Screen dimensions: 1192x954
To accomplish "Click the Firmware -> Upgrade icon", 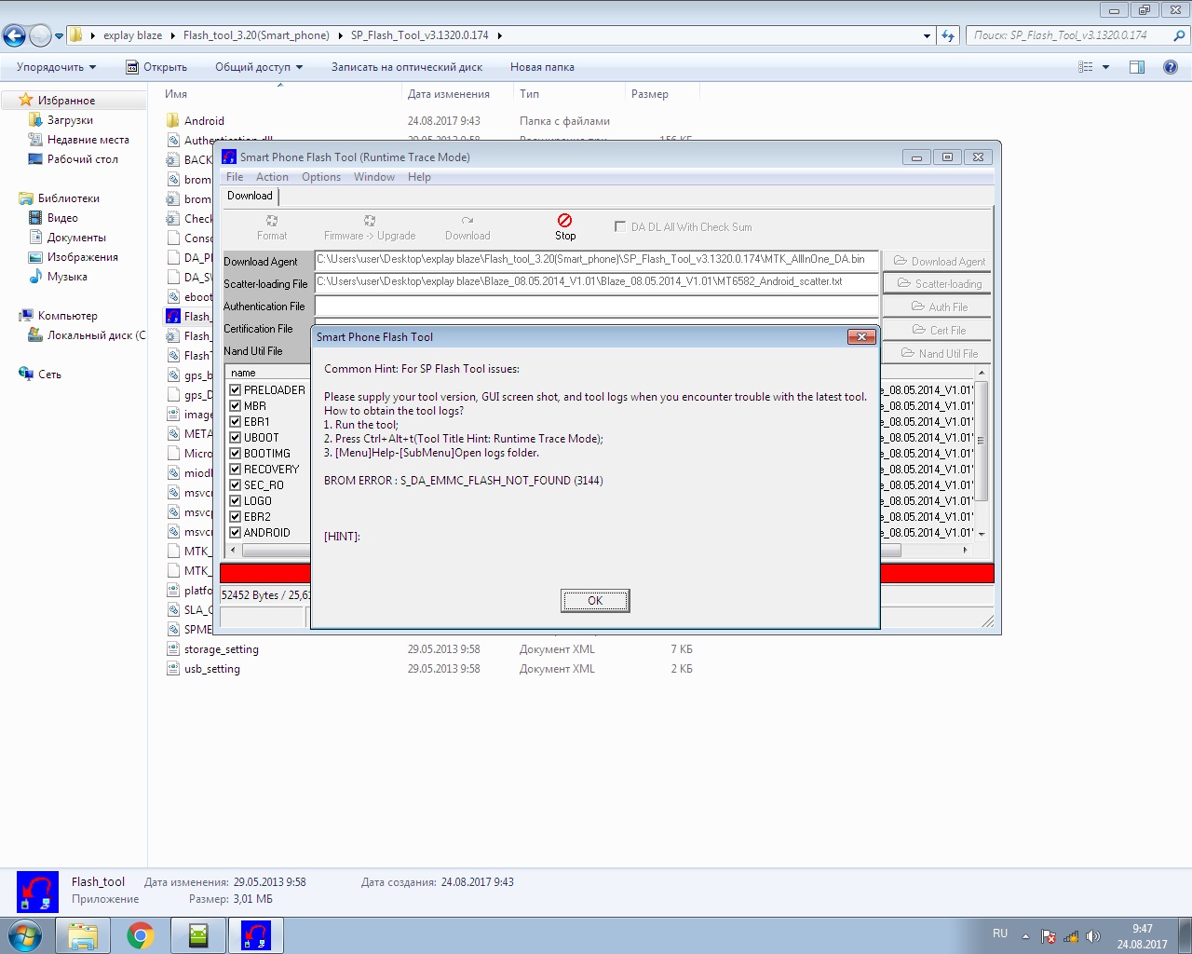I will (x=370, y=222).
